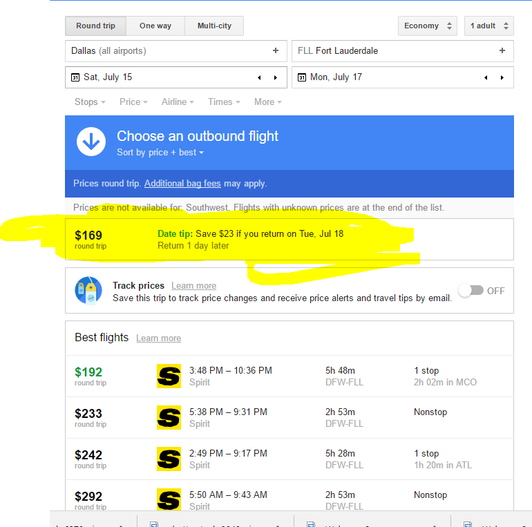Viewport: 532px width, 527px height.
Task: Select the $242 flight via ATL
Action: tap(289, 459)
